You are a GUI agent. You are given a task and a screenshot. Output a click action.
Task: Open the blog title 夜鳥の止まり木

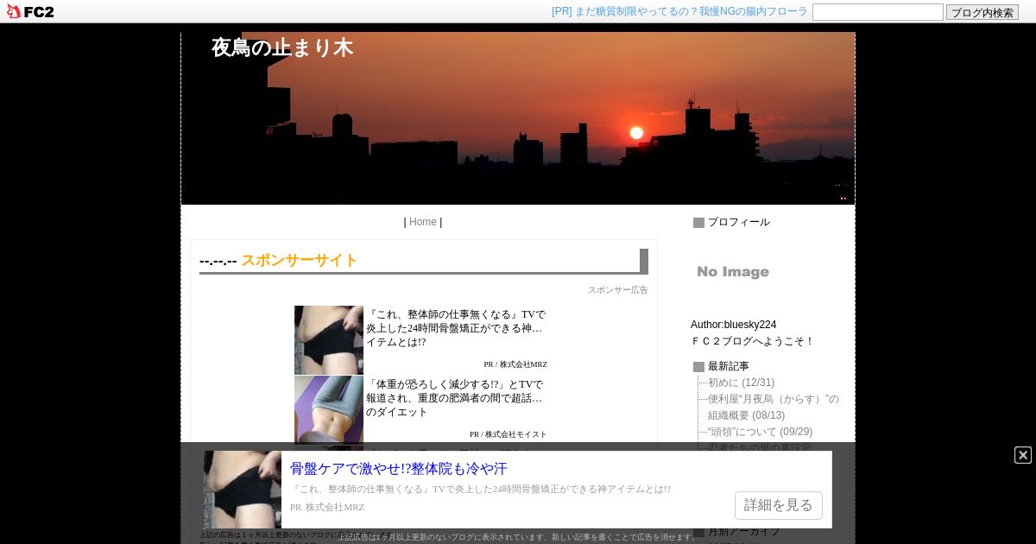[x=282, y=47]
